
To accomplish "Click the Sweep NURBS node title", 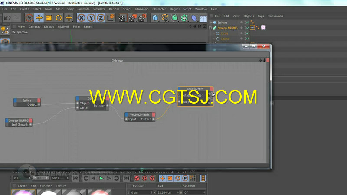I will pos(19,120).
